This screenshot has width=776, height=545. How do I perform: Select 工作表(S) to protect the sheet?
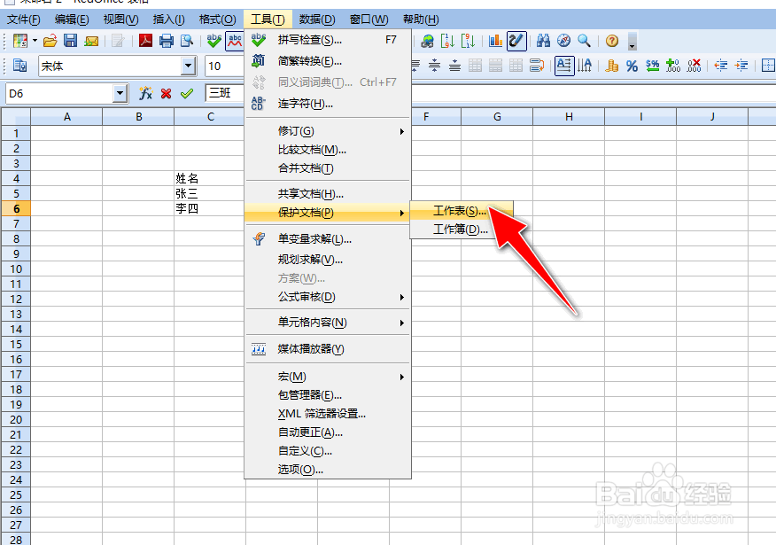tap(461, 209)
